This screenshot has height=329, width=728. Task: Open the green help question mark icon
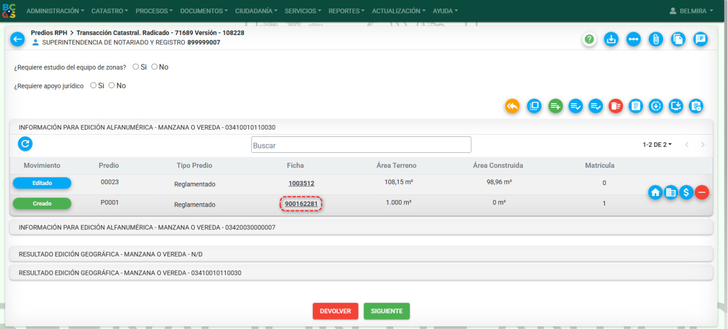[589, 39]
